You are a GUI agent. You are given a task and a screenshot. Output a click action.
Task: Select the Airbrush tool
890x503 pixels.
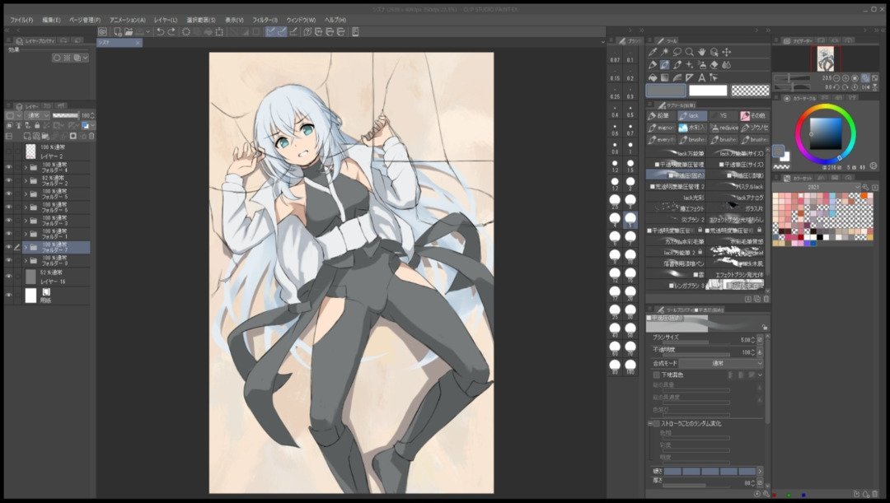702,63
